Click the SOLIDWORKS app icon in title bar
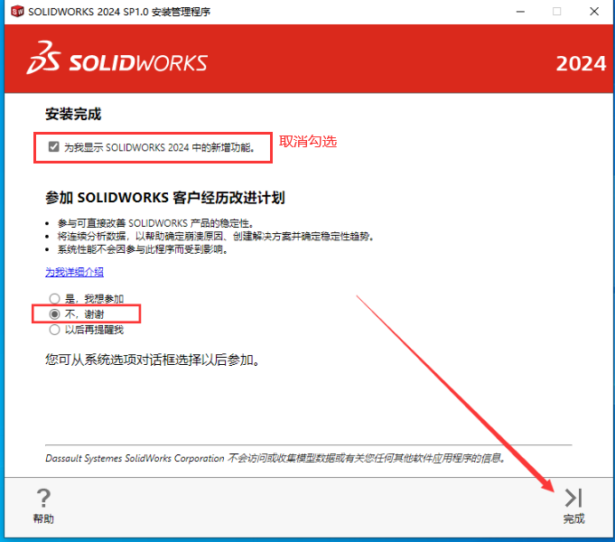This screenshot has width=615, height=542. tap(17, 12)
